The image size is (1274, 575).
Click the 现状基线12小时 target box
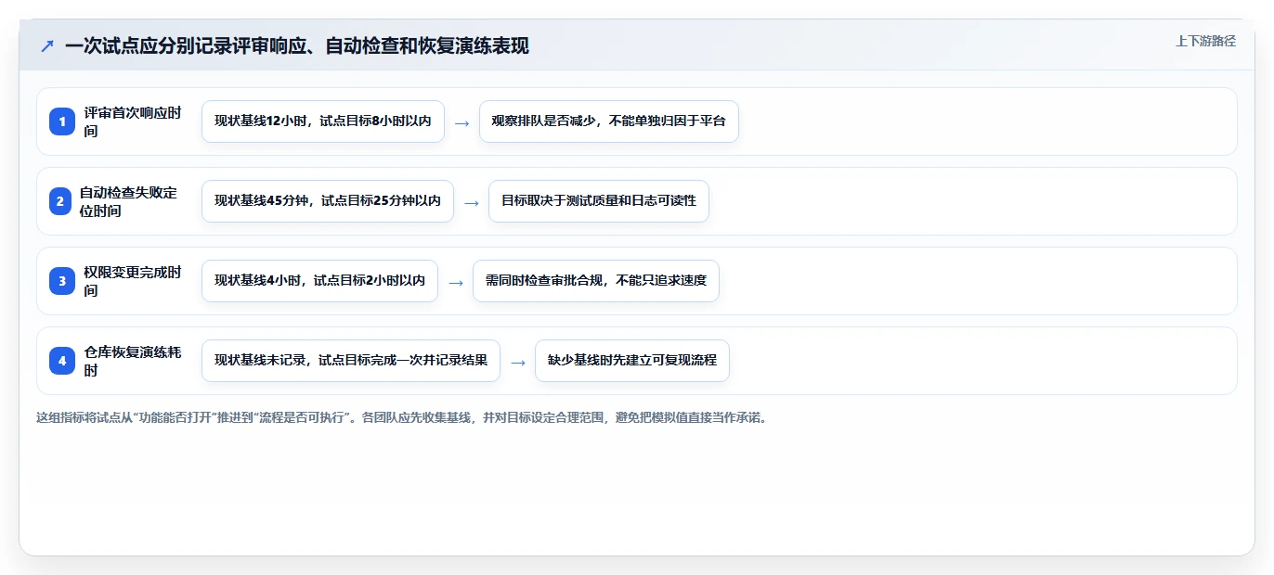point(323,121)
